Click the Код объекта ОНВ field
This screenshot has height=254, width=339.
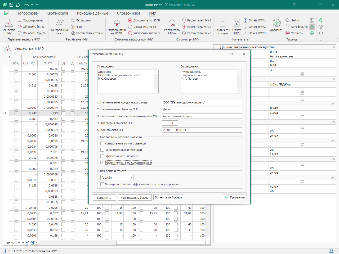pyautogui.click(x=202, y=130)
